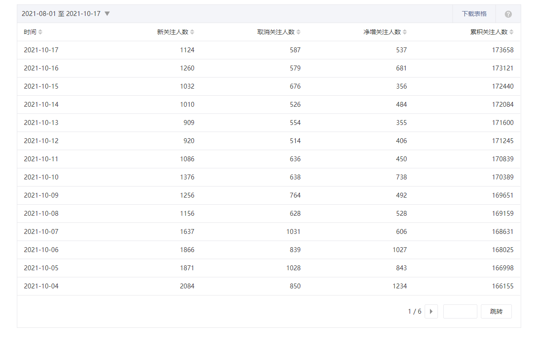
Task: Sort table by 时间 column arrows
Action: coord(40,32)
